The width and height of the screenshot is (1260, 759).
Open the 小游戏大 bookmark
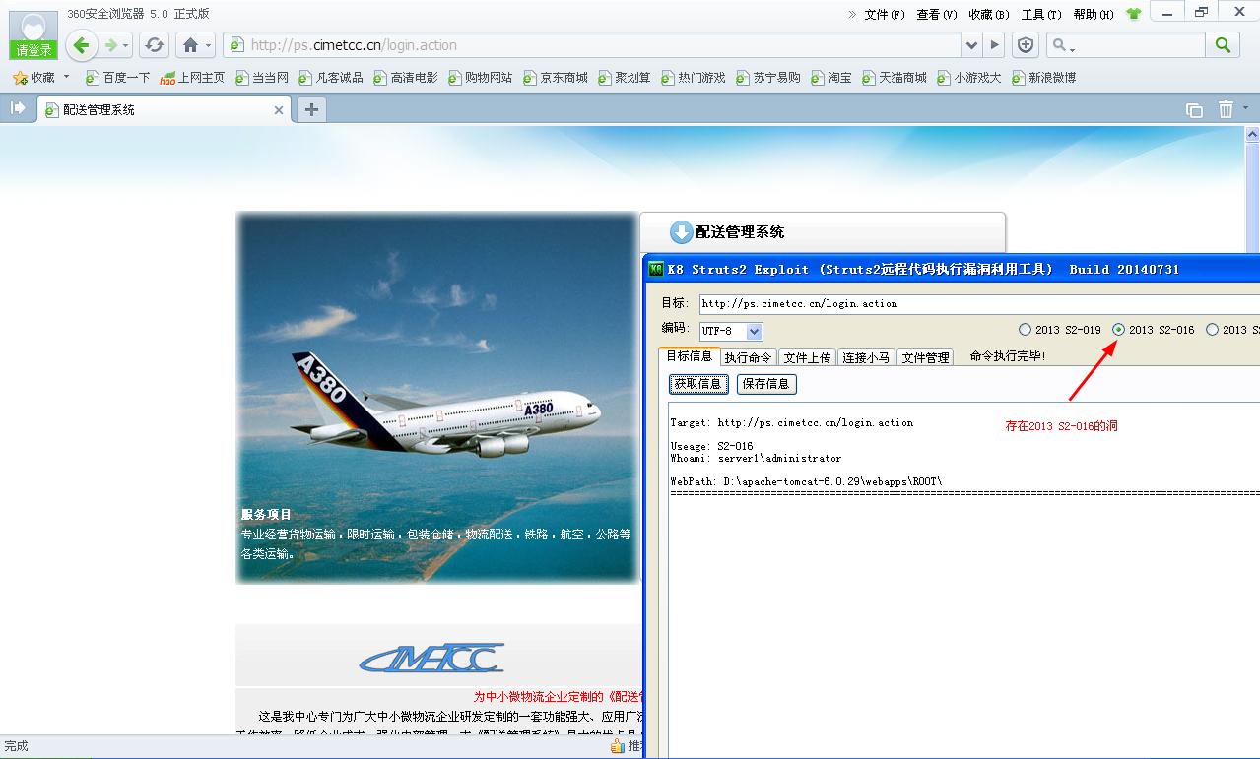tap(969, 77)
